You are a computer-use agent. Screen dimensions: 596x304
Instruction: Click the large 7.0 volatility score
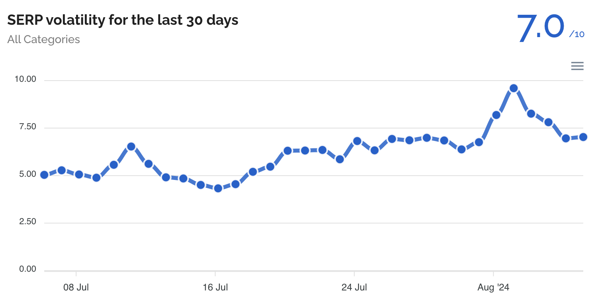coord(541,29)
